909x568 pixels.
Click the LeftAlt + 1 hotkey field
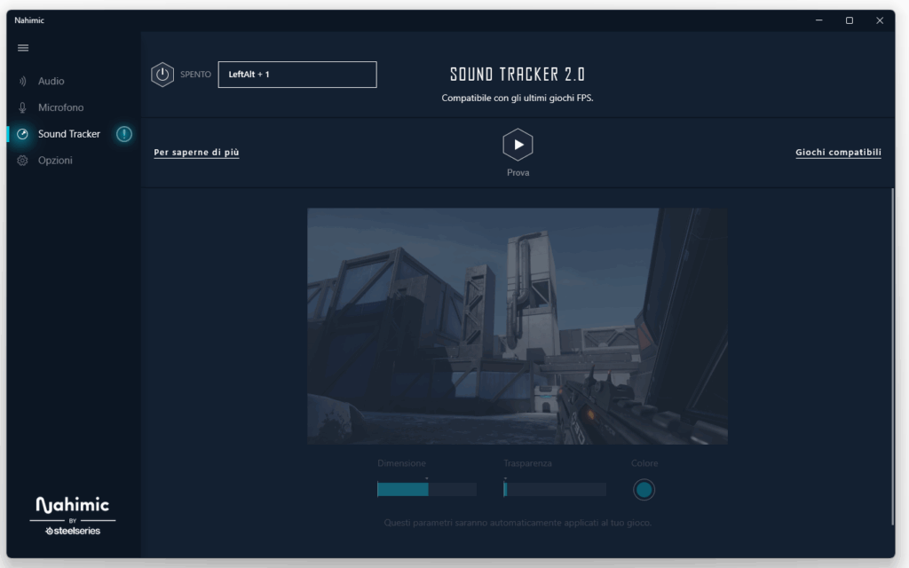pyautogui.click(x=297, y=75)
